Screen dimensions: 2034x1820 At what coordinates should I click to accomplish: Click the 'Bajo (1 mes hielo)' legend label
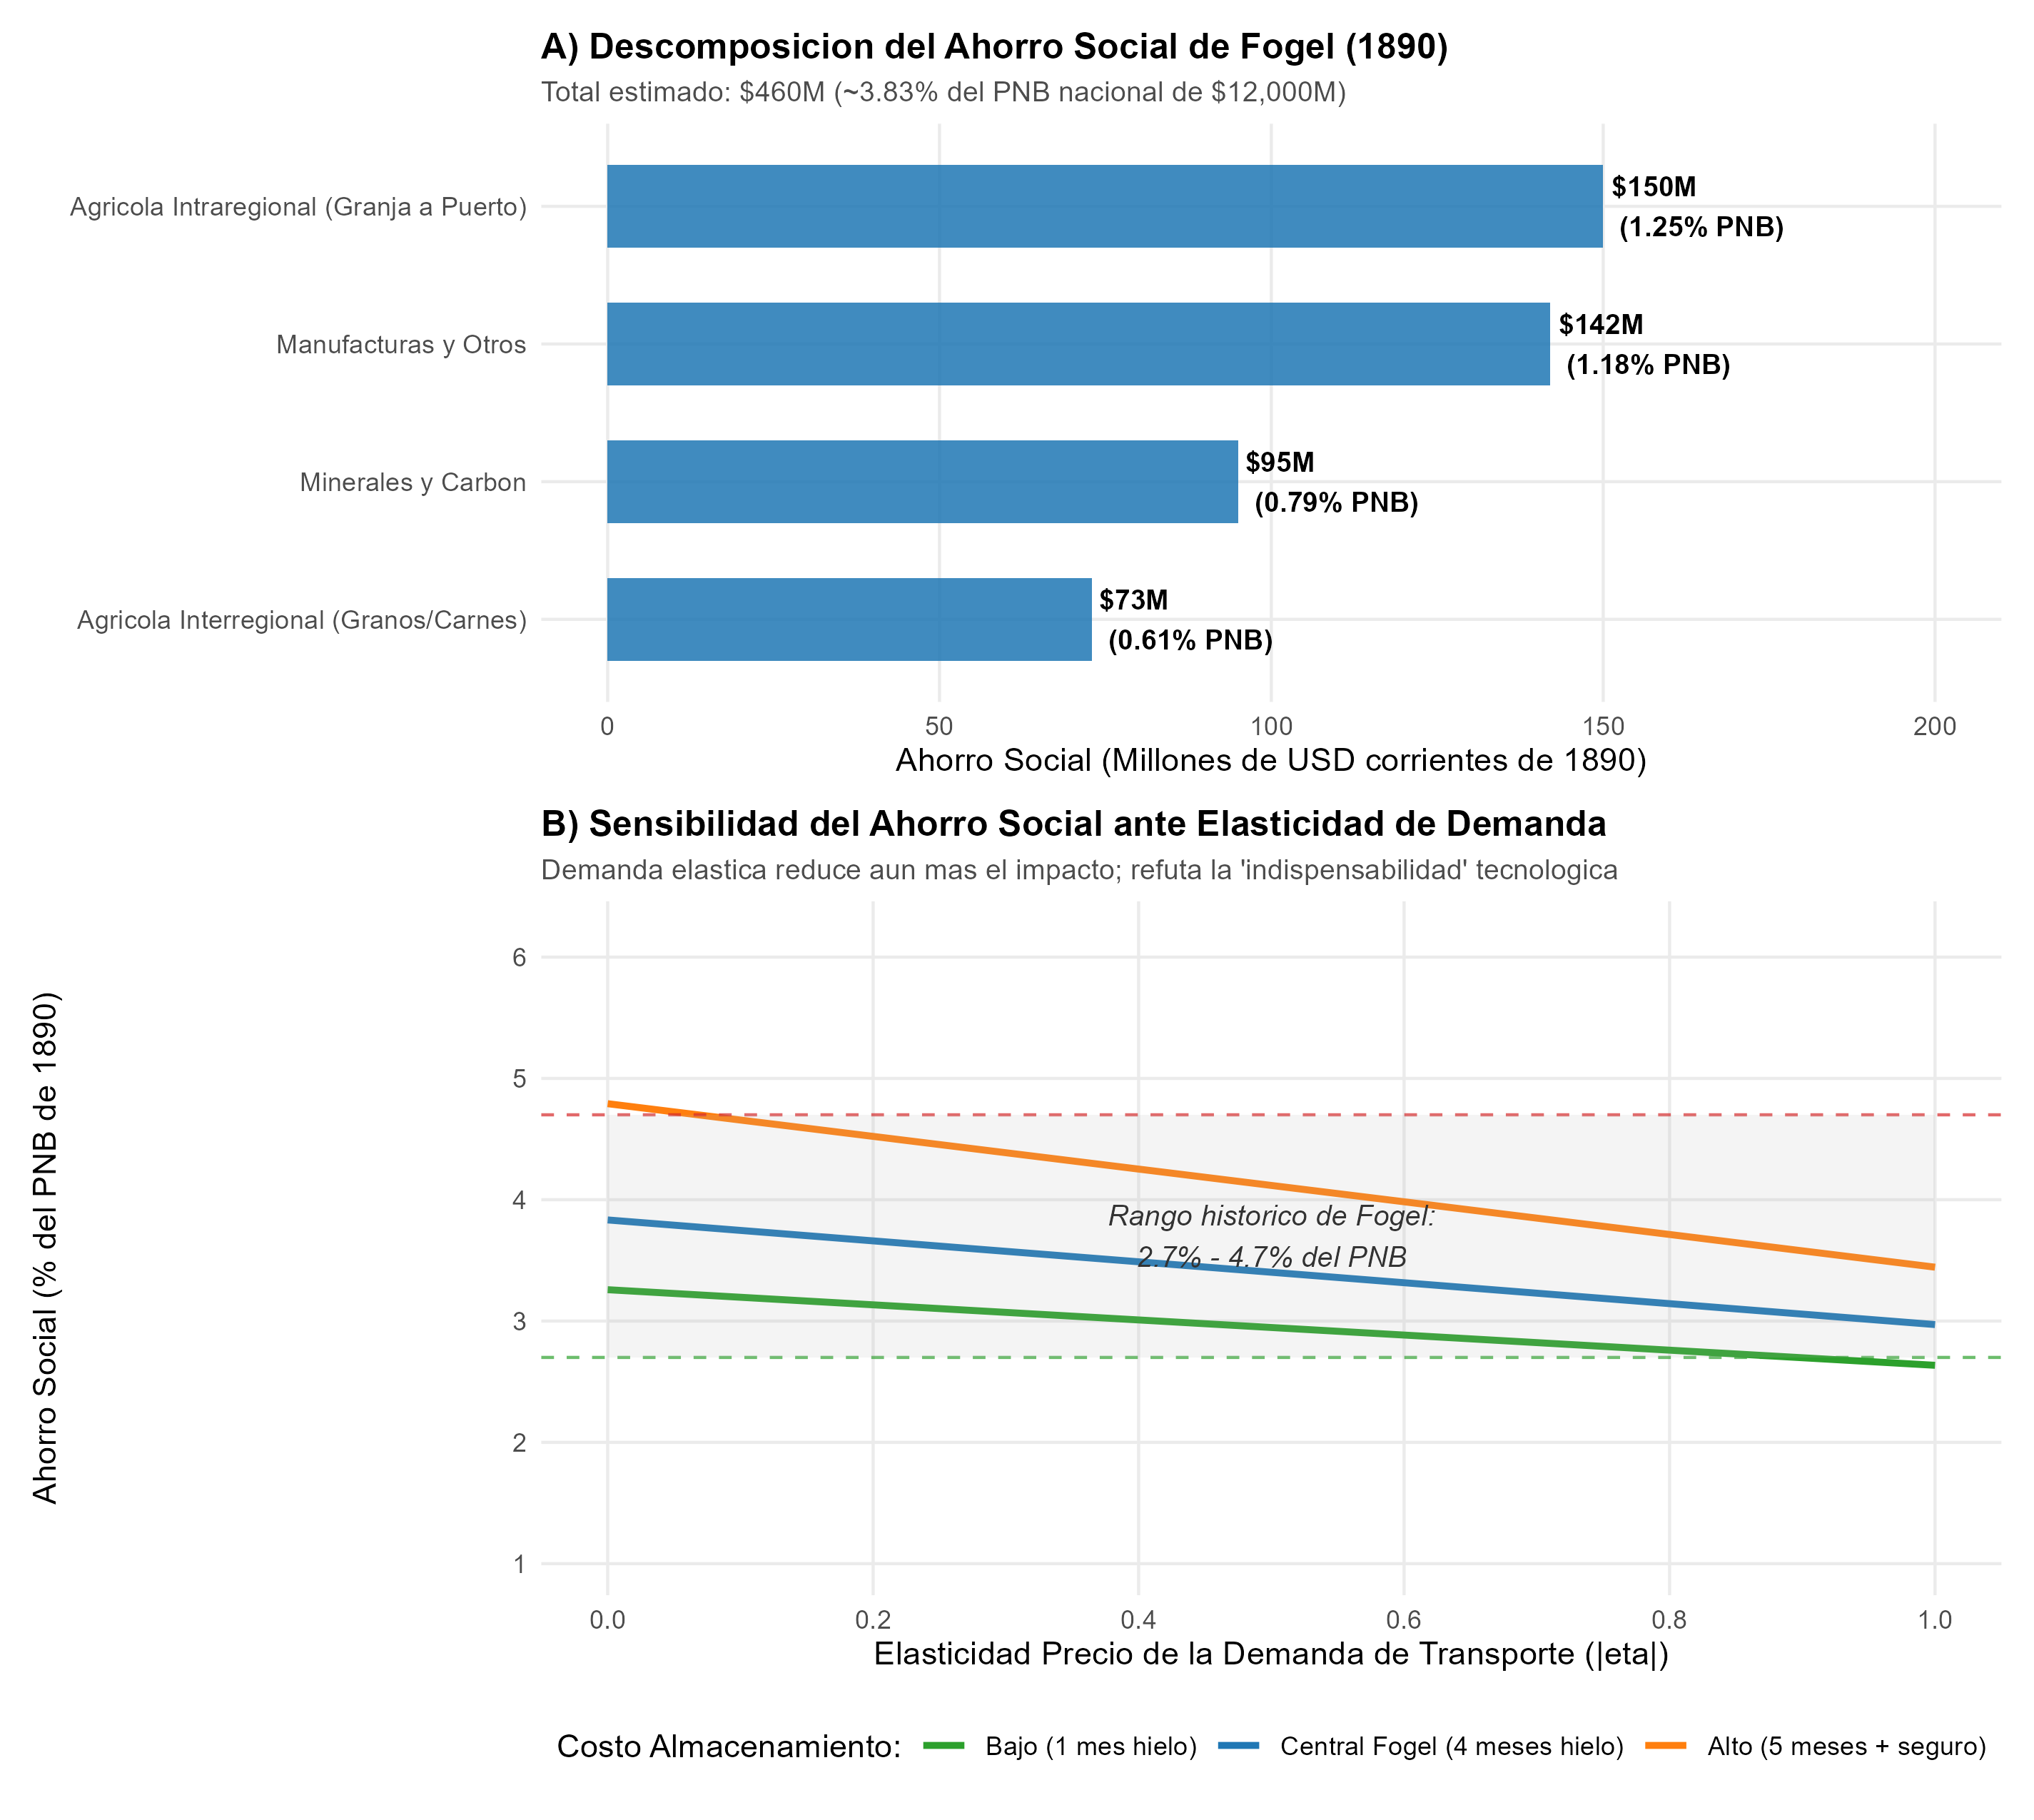coord(1091,1746)
